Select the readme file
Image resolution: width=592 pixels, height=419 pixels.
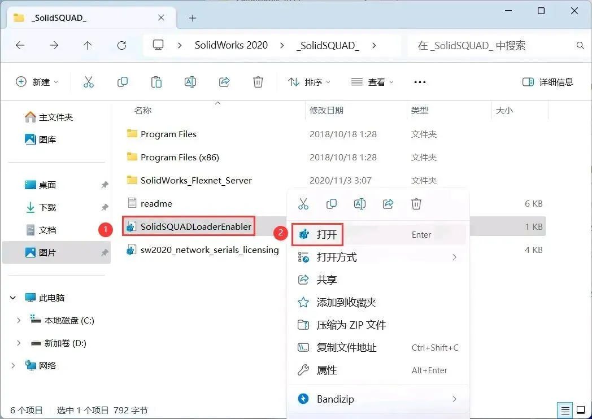[156, 203]
